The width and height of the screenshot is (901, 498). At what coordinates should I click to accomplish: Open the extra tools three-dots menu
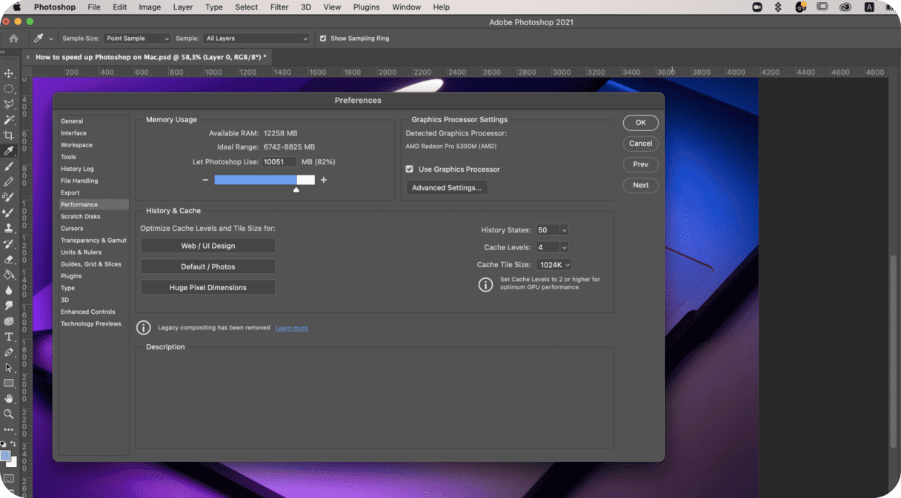(9, 429)
